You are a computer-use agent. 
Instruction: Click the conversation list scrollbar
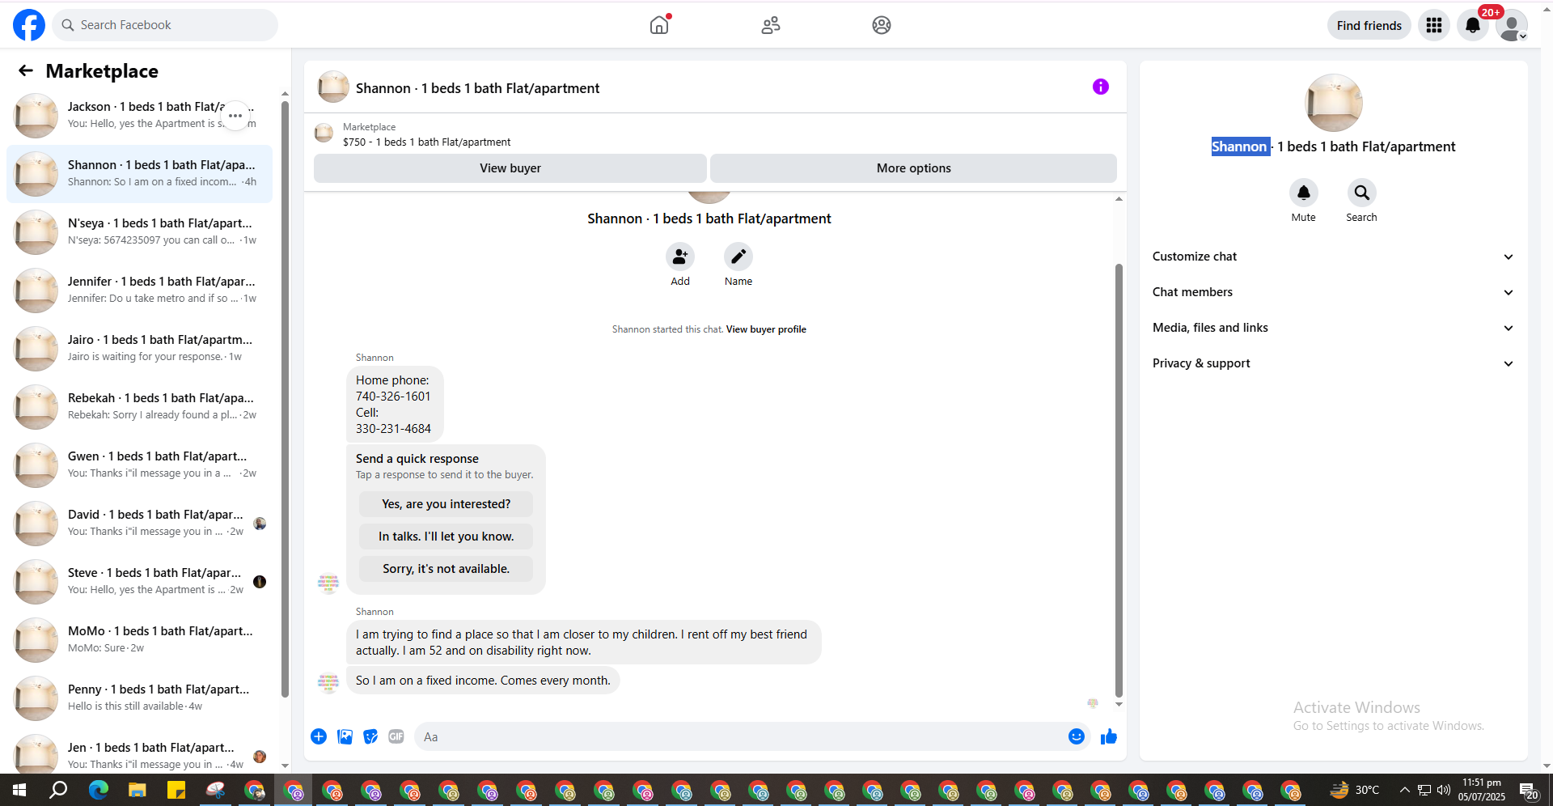(x=285, y=398)
